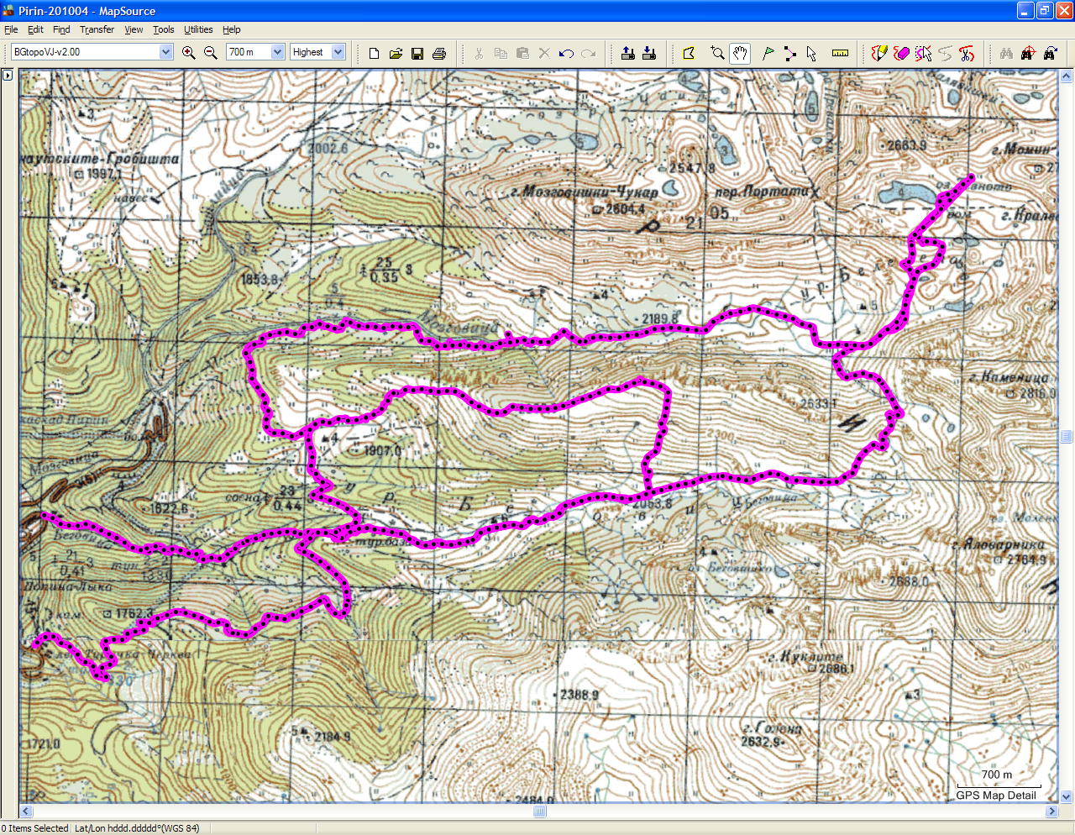The height and width of the screenshot is (835, 1075).
Task: Select the Waypoint flag tool
Action: tap(768, 53)
